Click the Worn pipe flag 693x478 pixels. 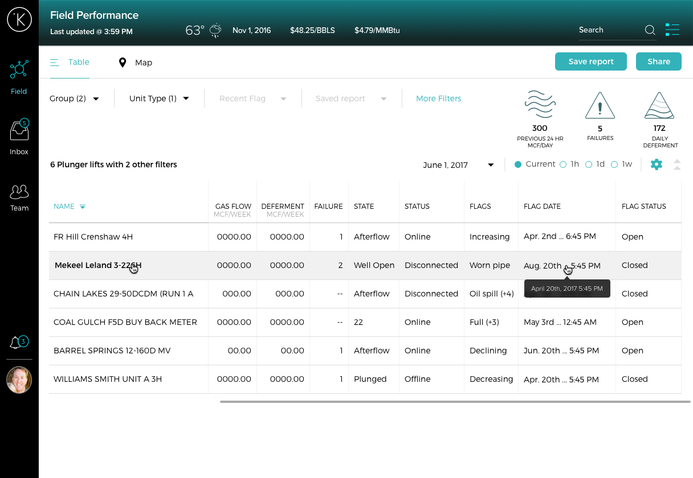pyautogui.click(x=490, y=265)
